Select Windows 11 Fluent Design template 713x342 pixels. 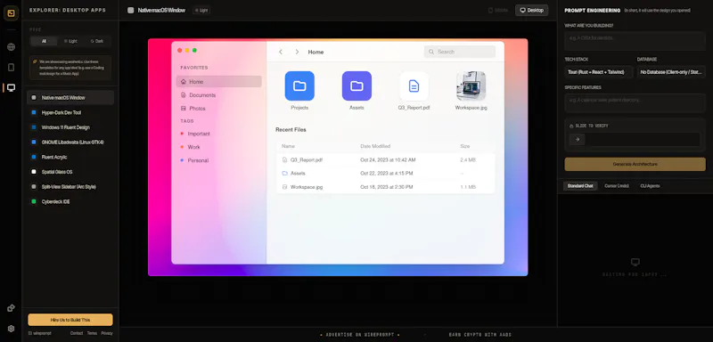[x=70, y=127]
